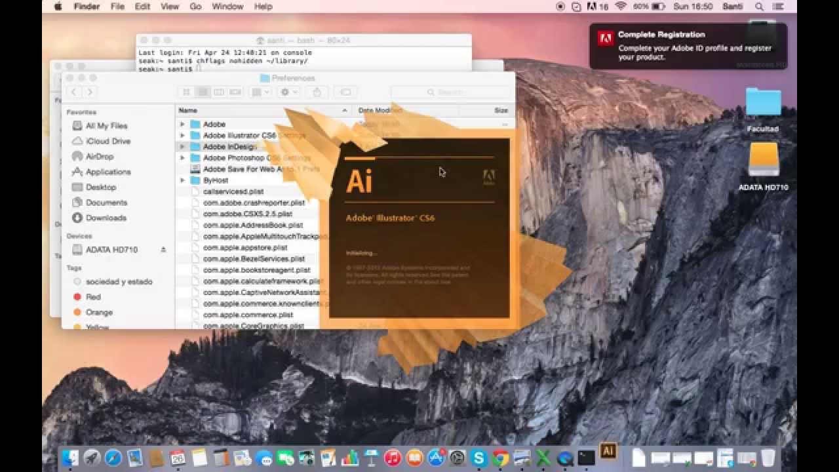Image resolution: width=839 pixels, height=472 pixels.
Task: Open Messages blue bubble Dock icon
Action: [x=263, y=458]
